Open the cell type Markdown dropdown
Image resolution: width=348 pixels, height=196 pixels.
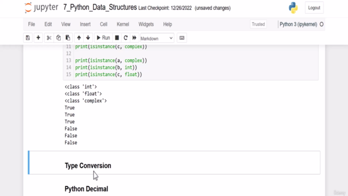pos(157,38)
